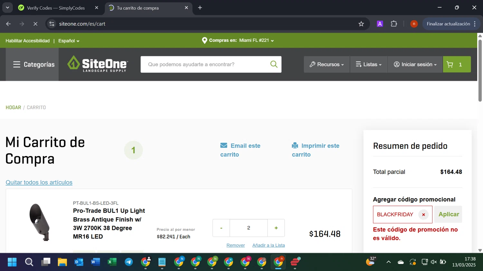Image resolution: width=483 pixels, height=271 pixels.
Task: Expand the Recursos menu
Action: click(x=327, y=64)
